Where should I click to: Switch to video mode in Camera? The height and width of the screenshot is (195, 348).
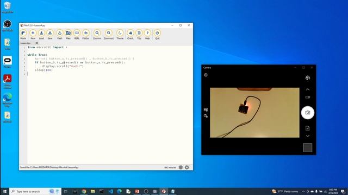[308, 97]
